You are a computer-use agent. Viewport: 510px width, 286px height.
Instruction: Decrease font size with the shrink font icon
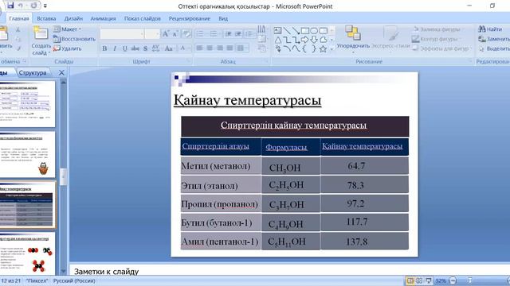point(175,33)
